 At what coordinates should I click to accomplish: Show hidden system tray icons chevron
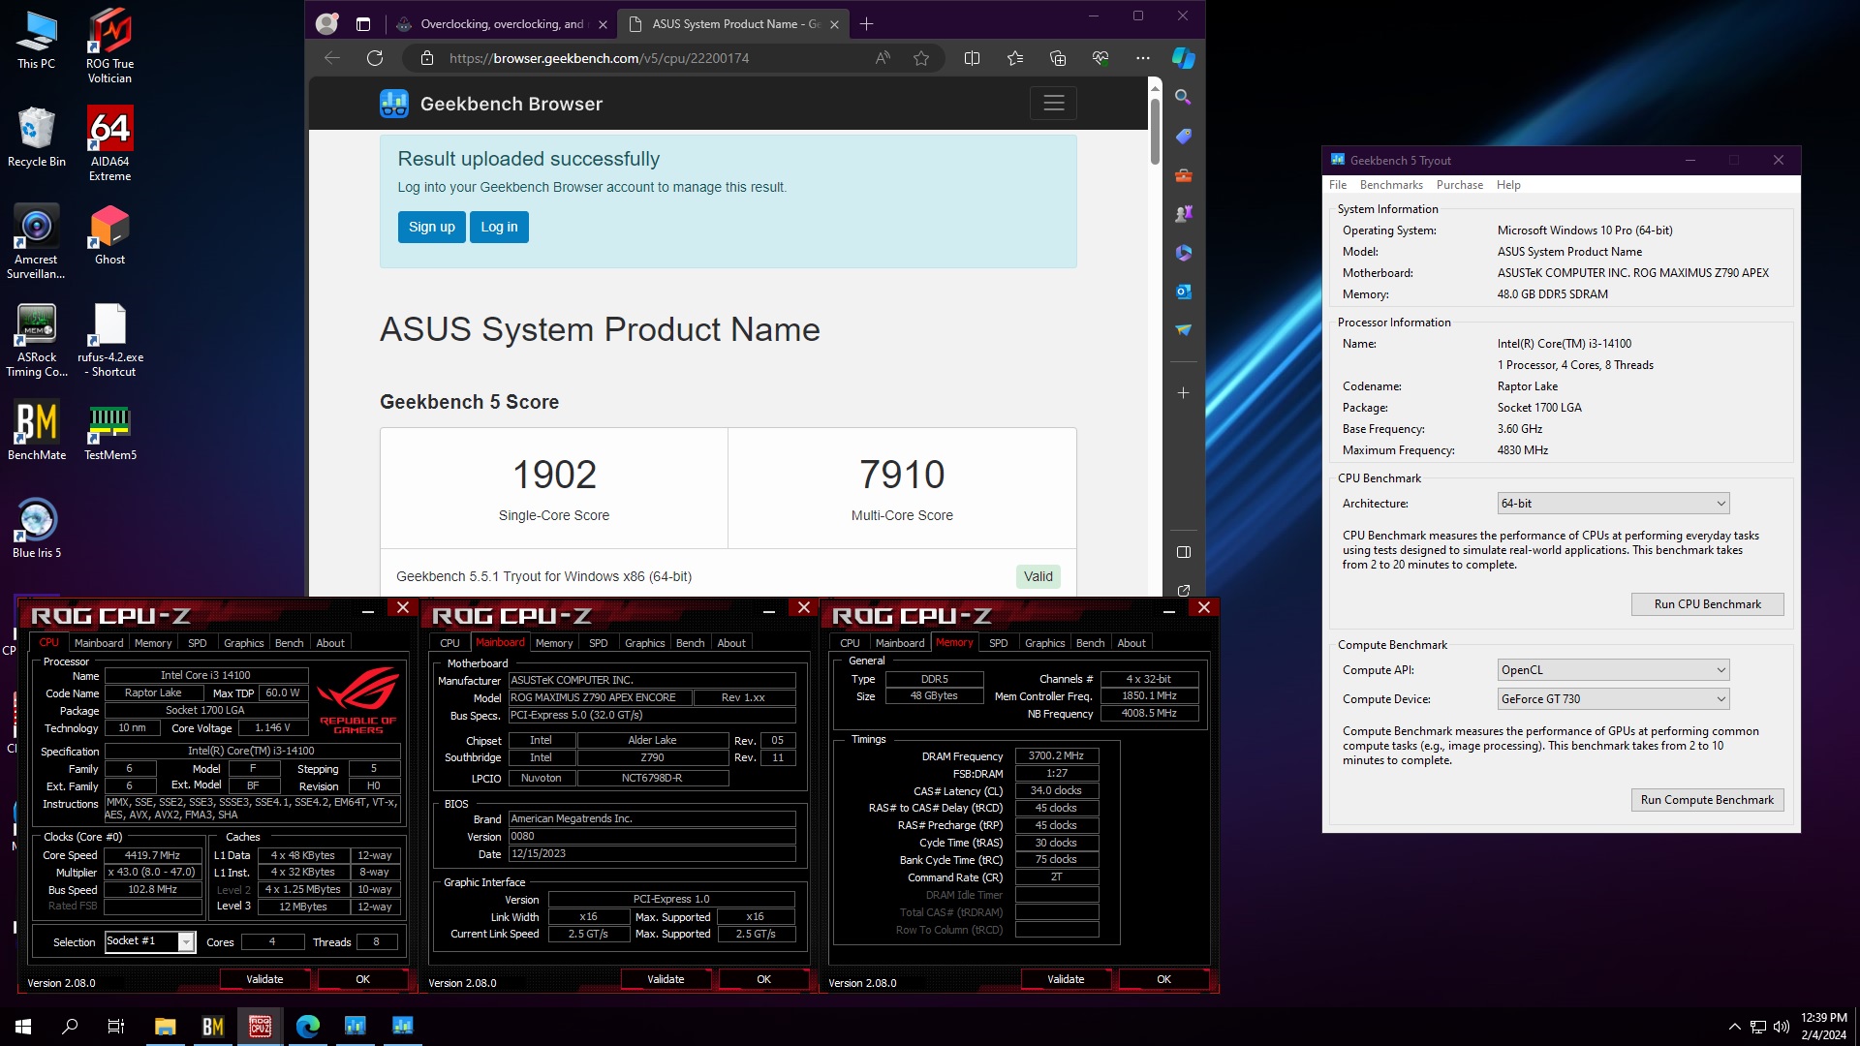1734,1027
